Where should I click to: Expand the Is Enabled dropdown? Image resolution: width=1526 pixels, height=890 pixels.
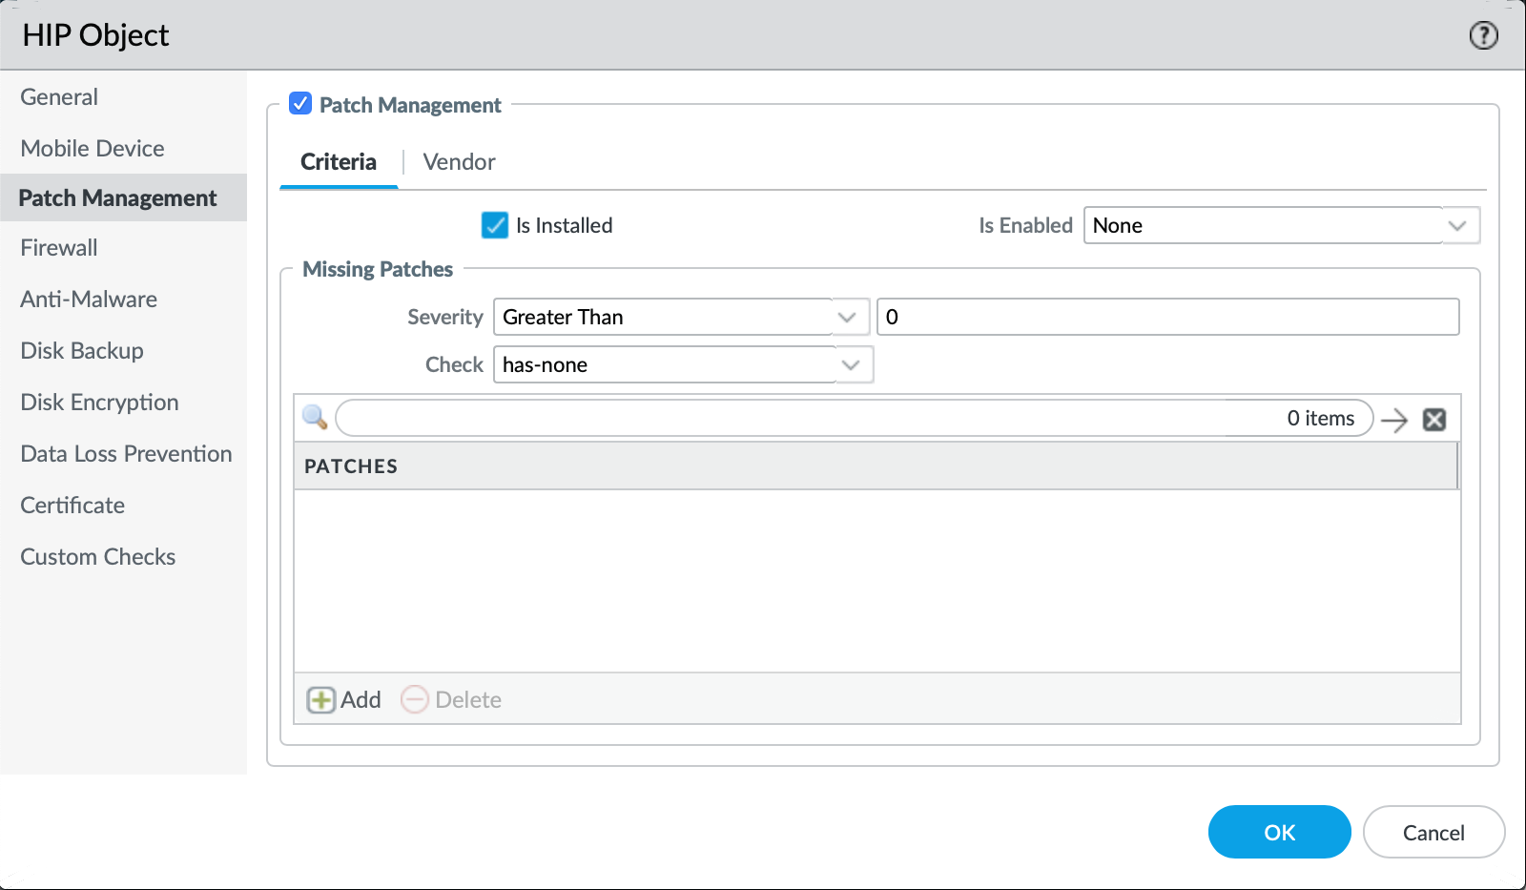(x=1456, y=226)
